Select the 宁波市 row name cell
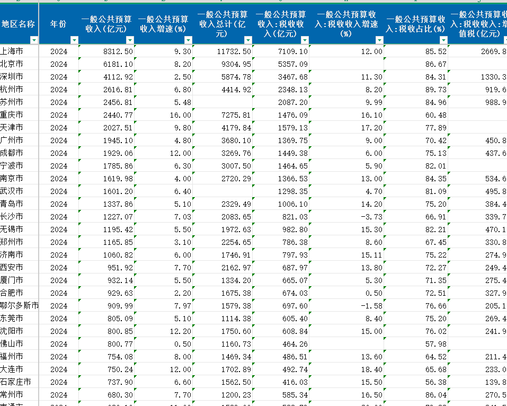 click(19, 166)
